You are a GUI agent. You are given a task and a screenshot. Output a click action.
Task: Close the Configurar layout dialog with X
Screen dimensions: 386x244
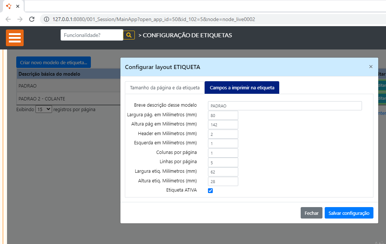coord(370,67)
